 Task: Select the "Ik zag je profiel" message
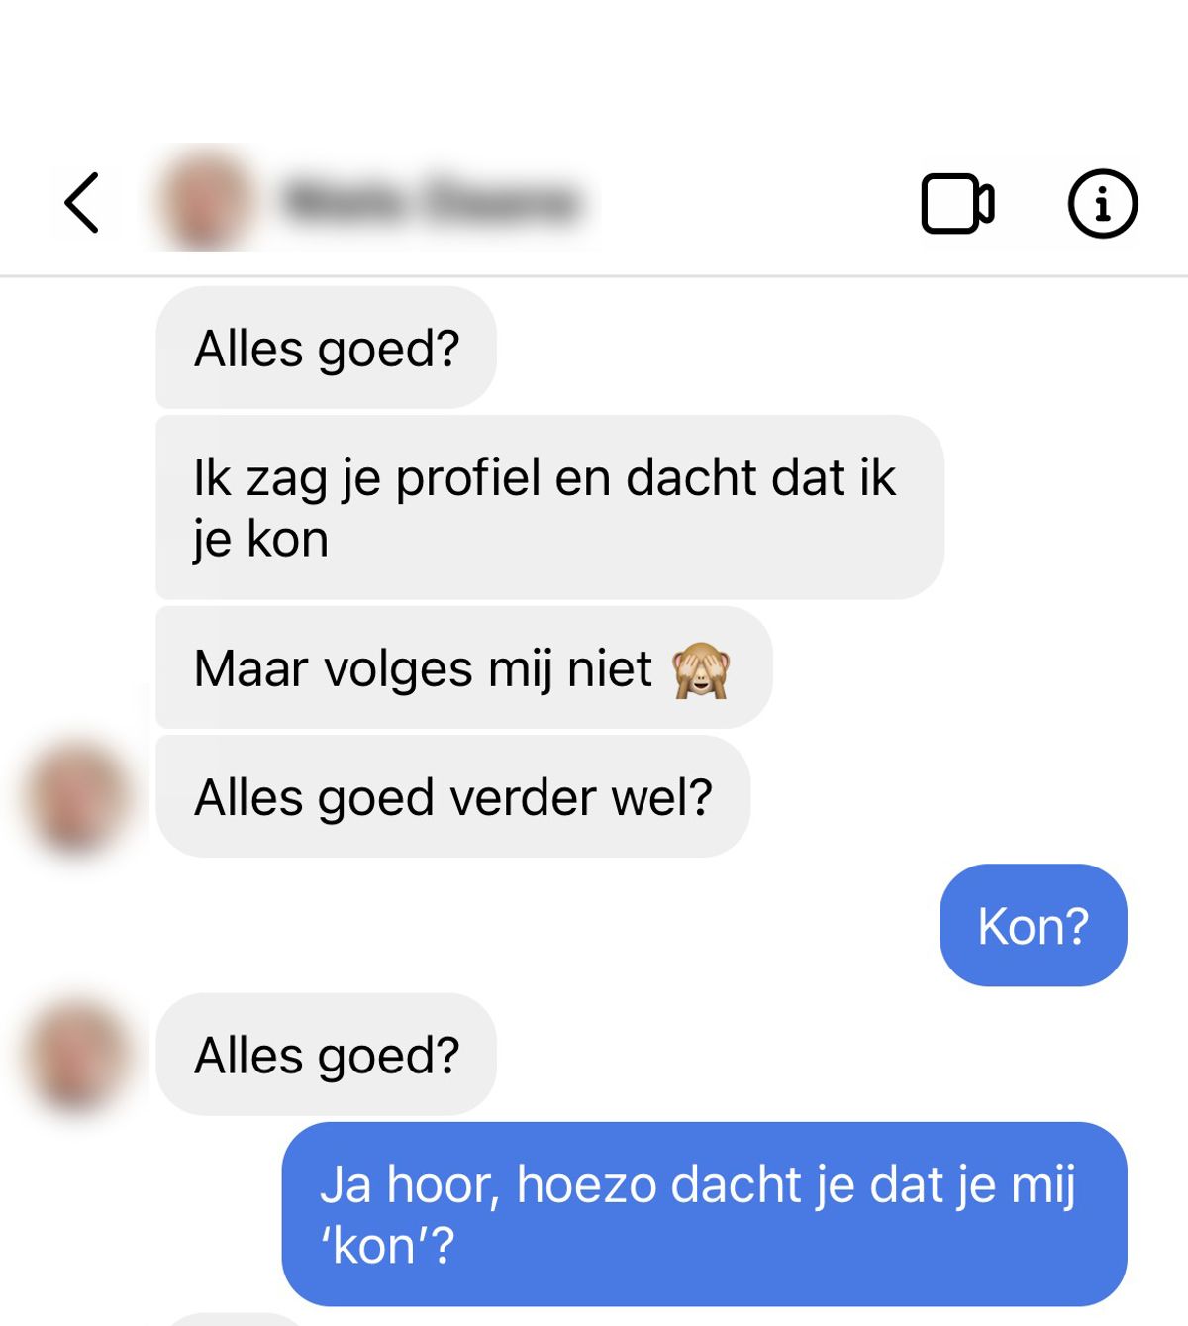pyautogui.click(x=549, y=508)
